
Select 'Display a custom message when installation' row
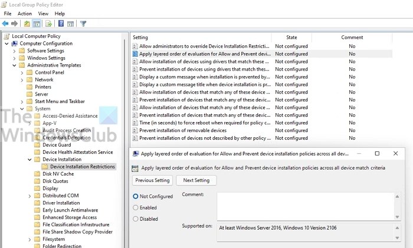pyautogui.click(x=262, y=77)
